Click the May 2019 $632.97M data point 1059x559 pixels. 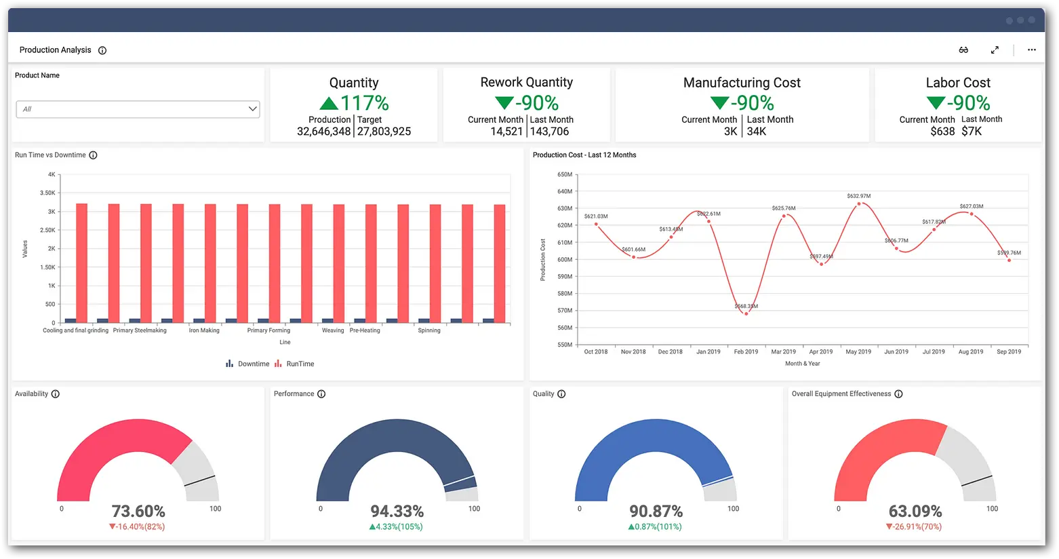point(859,204)
